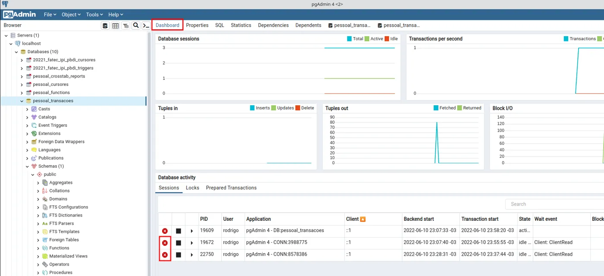
Task: Show the Locks tab in Database activity
Action: point(192,188)
